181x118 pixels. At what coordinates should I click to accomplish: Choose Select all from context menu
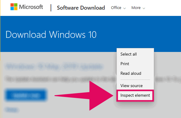pos(135,54)
